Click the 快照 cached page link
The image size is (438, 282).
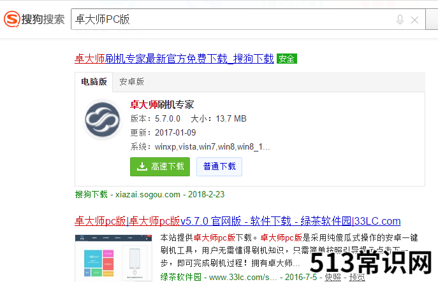(x=333, y=277)
